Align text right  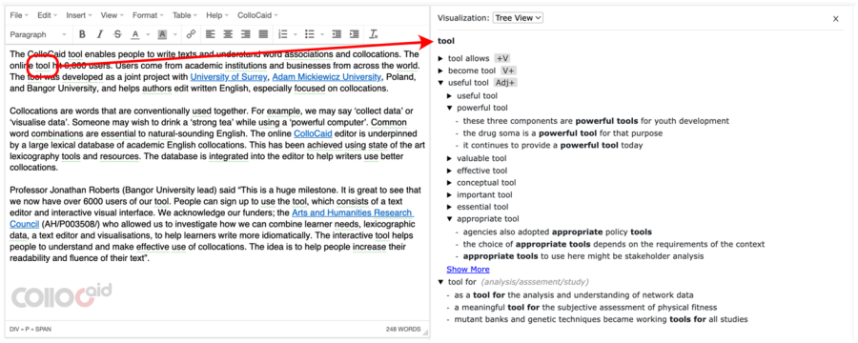246,34
